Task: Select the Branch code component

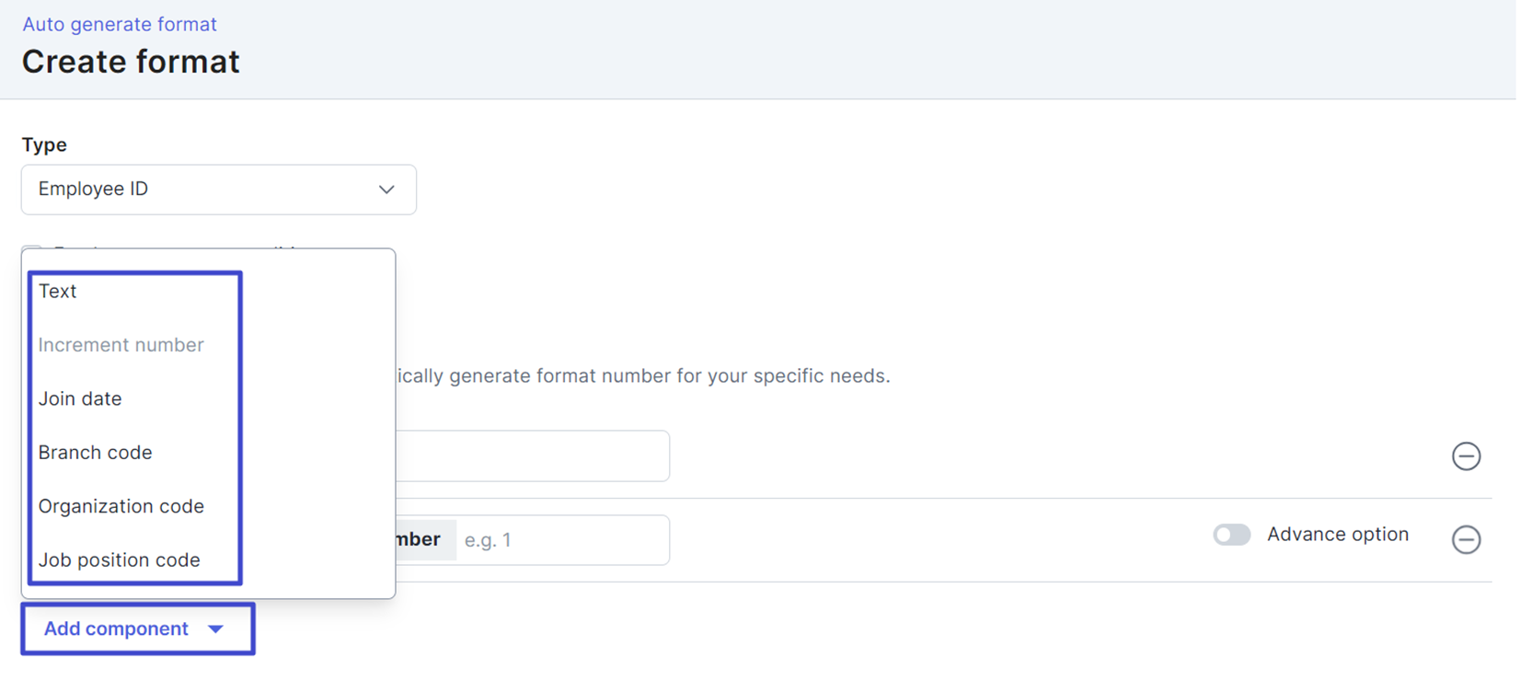Action: pos(95,452)
